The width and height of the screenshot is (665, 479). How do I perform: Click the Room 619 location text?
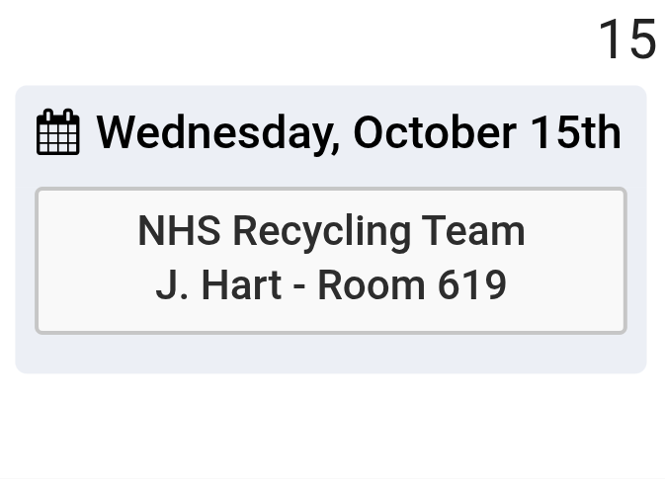pyautogui.click(x=411, y=285)
